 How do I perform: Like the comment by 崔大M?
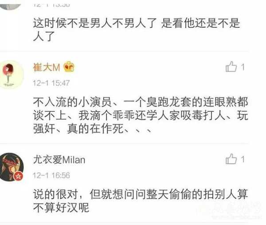(231, 67)
